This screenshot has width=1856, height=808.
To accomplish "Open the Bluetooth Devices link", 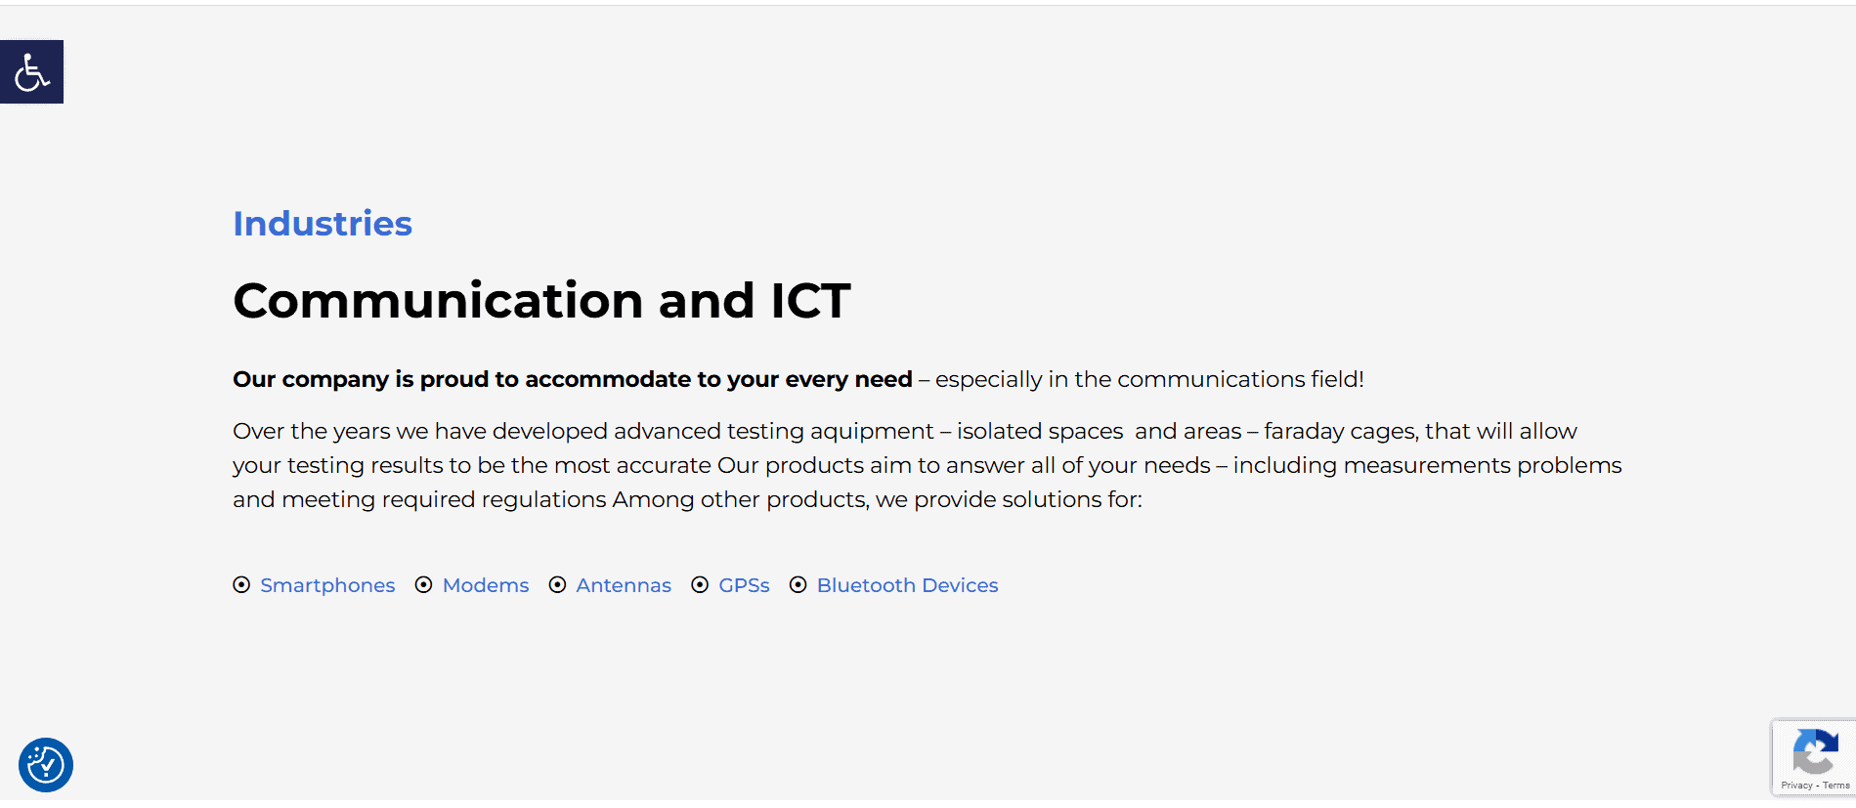I will pos(907,585).
